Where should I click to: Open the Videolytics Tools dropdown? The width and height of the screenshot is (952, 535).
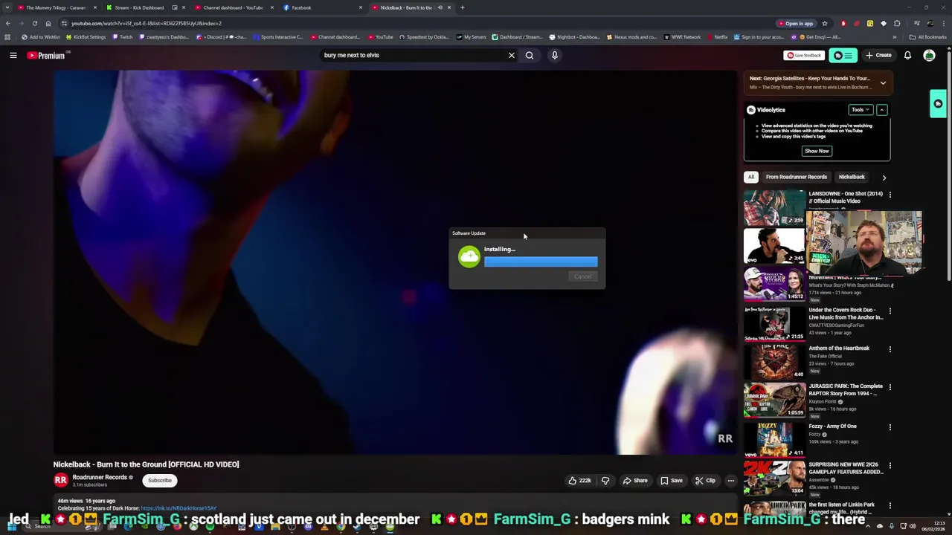861,110
